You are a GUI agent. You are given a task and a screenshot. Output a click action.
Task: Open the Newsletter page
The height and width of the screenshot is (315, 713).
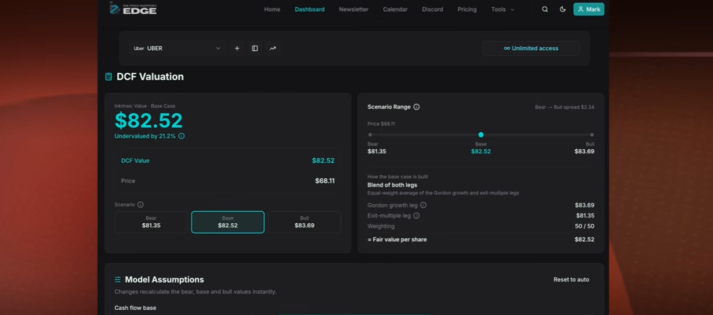[354, 9]
